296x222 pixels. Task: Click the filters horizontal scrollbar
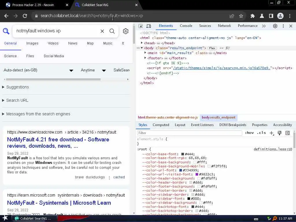pyautogui.click(x=53, y=79)
